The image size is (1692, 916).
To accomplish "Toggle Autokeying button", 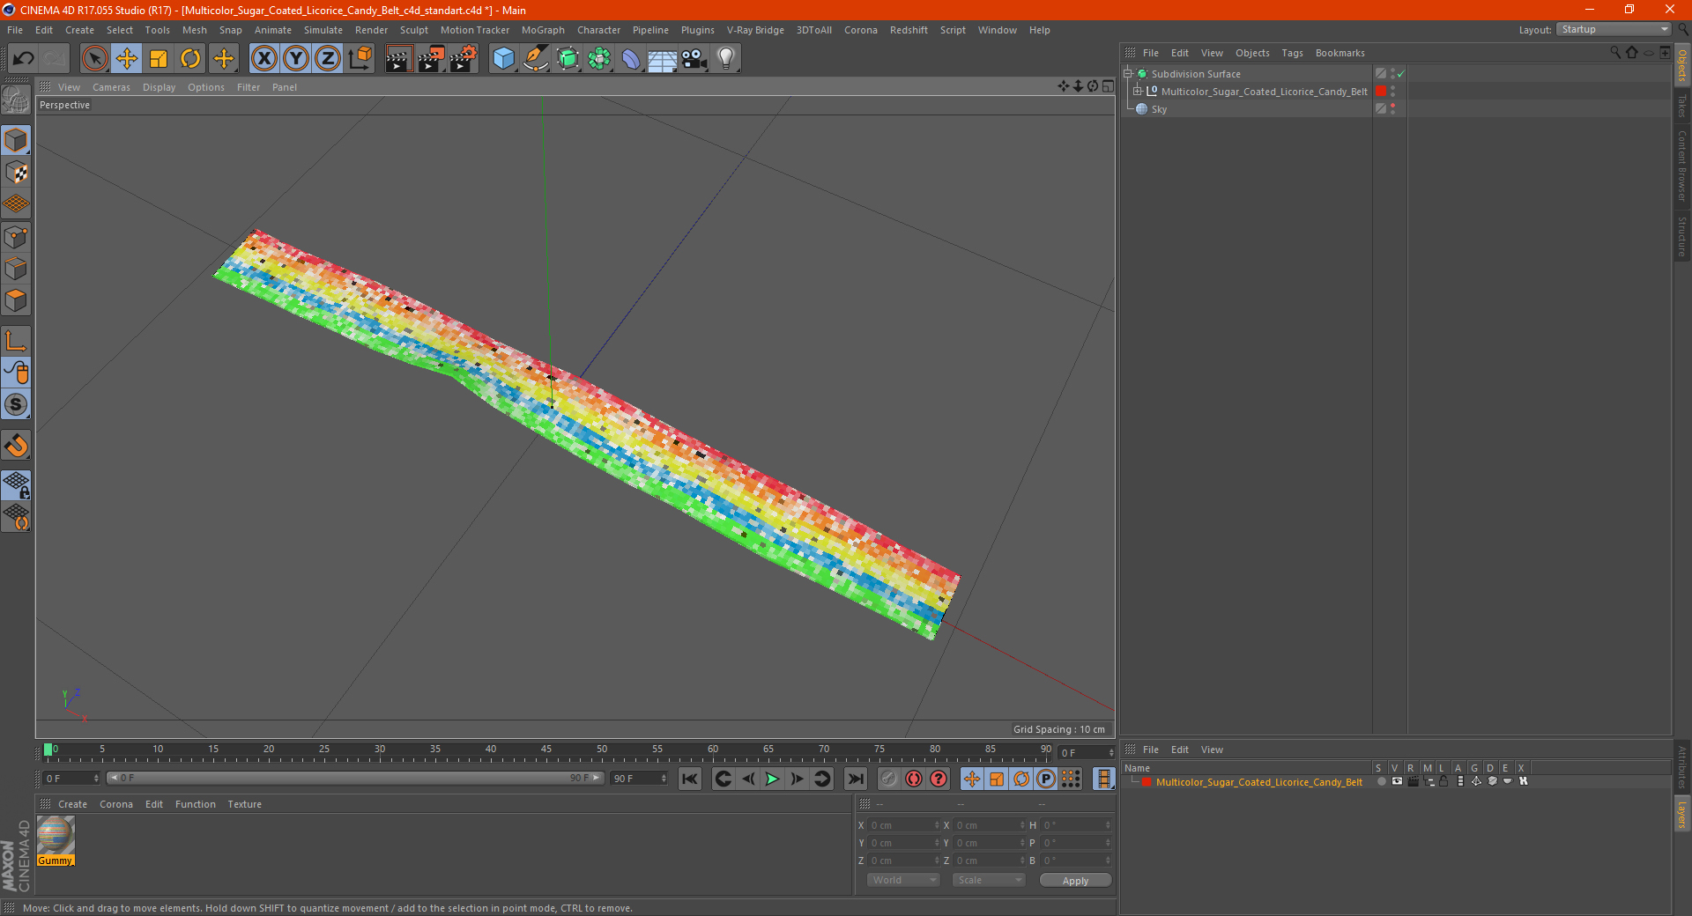I will pos(914,779).
